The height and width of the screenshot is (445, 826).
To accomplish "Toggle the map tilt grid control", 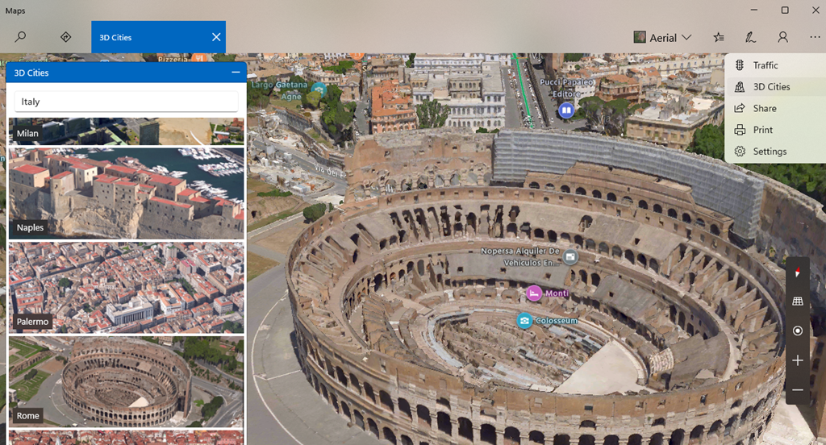I will click(x=798, y=302).
